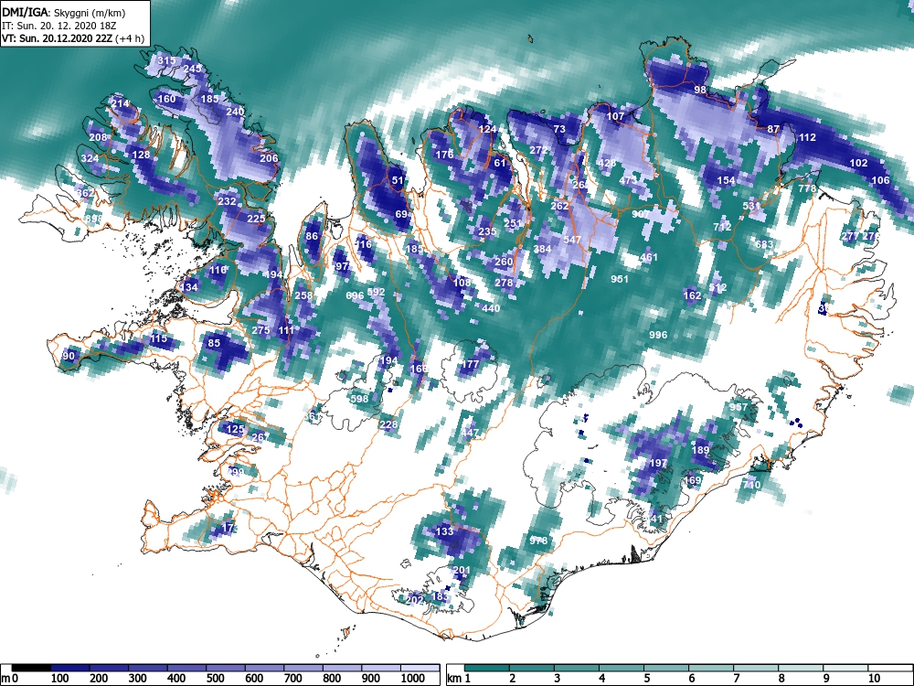The image size is (914, 686).
Task: Click the map value 201
Action: 461,569
